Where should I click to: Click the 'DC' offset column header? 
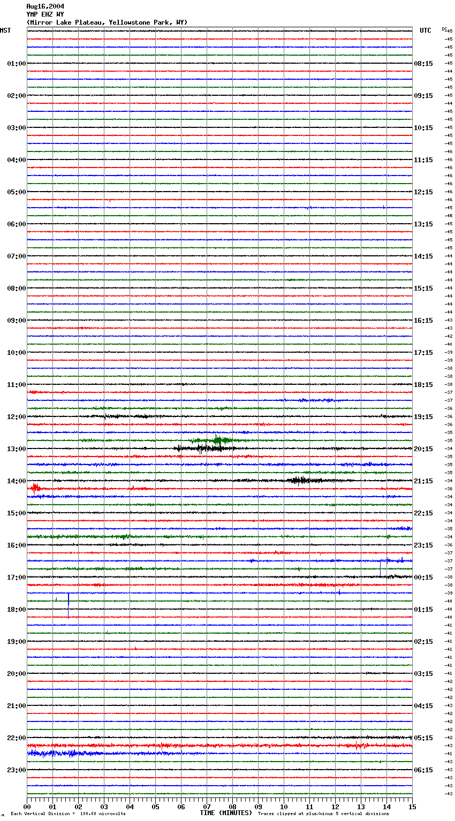444,29
